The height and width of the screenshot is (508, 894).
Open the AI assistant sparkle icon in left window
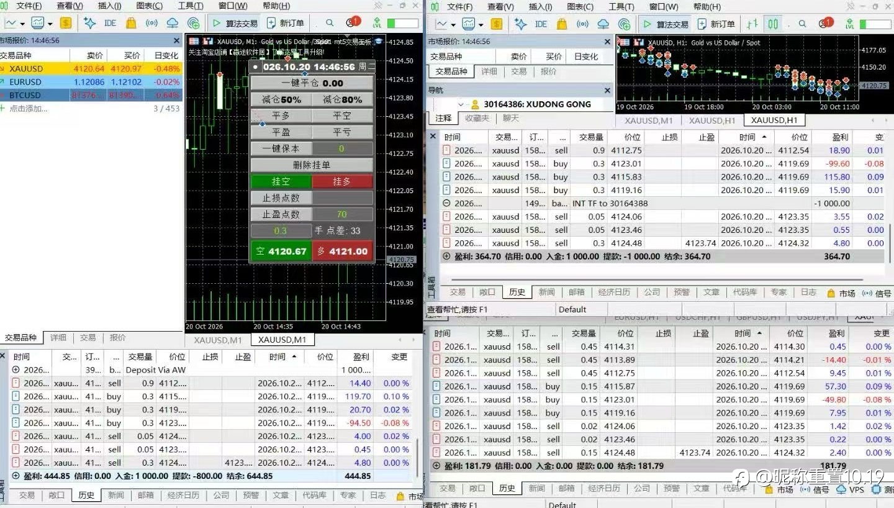90,23
